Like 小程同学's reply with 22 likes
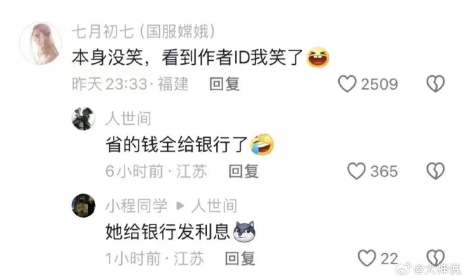465x280 pixels. [367, 258]
